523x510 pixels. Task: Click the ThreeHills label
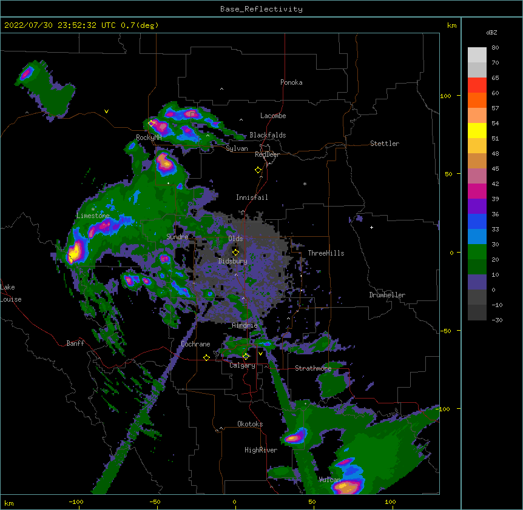pos(326,253)
